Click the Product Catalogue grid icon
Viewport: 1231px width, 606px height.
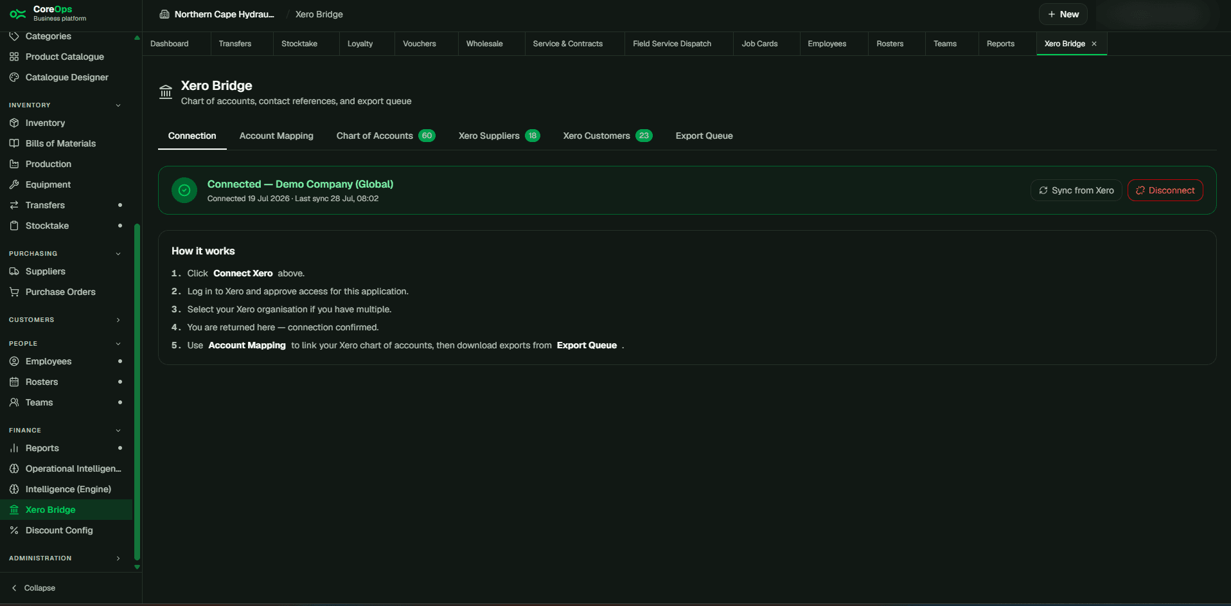[14, 57]
